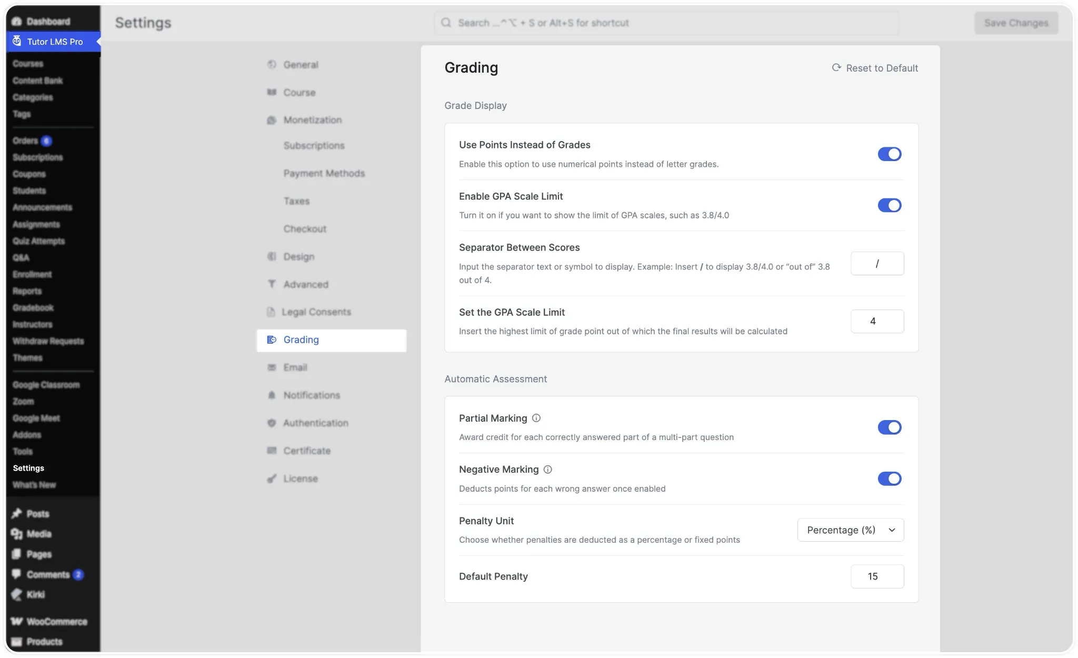The width and height of the screenshot is (1078, 658).
Task: Open What's New in the sidebar
Action: [34, 485]
